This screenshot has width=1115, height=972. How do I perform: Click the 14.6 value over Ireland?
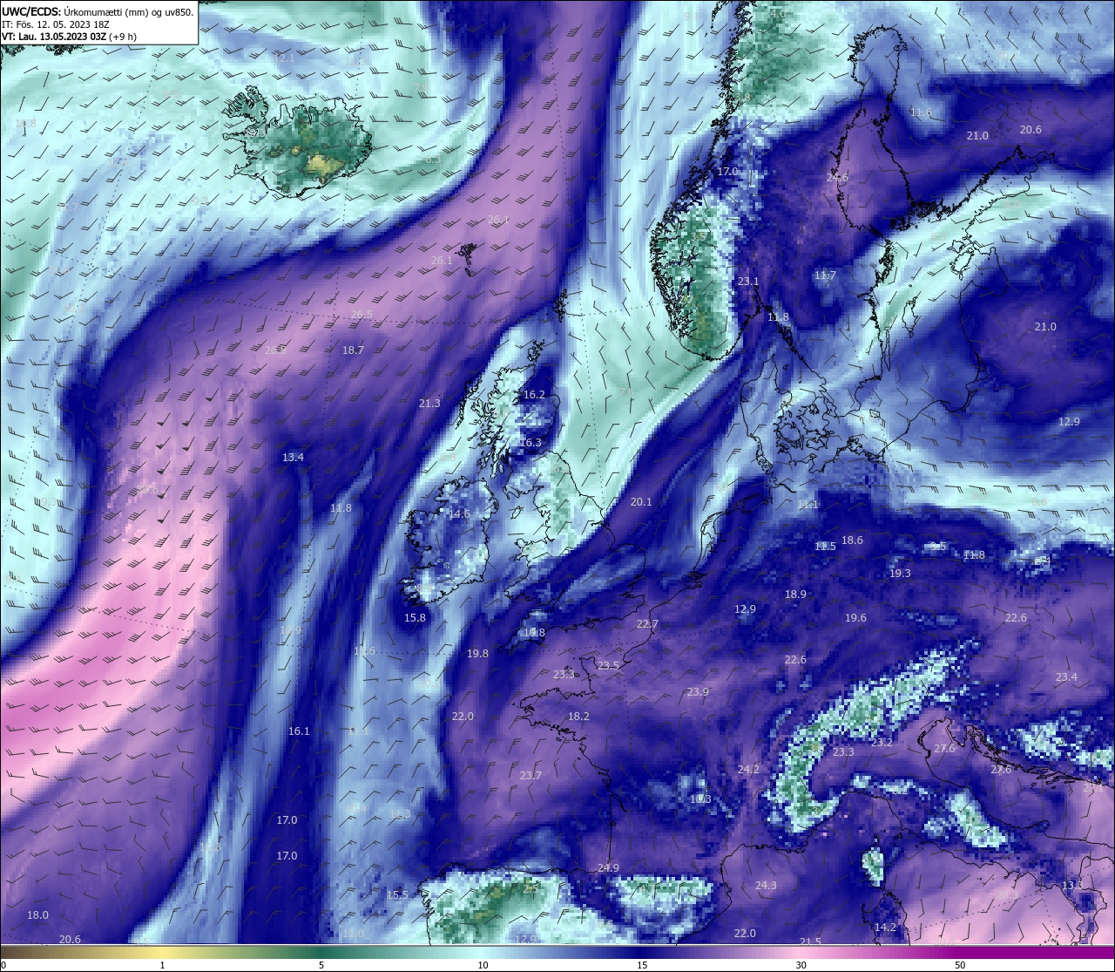point(459,514)
